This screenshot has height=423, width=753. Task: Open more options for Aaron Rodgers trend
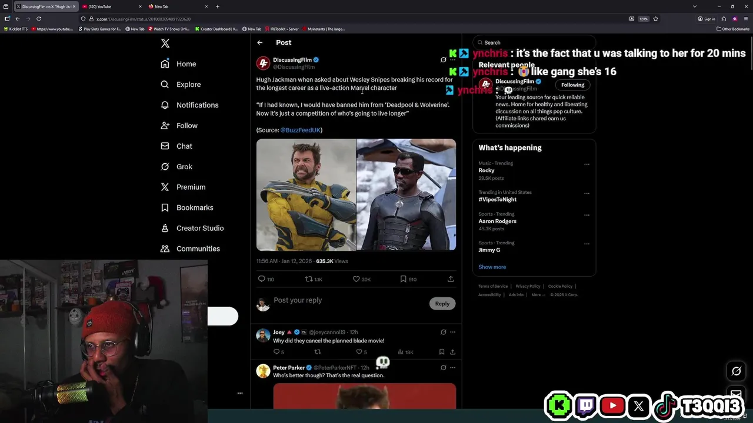click(x=587, y=215)
